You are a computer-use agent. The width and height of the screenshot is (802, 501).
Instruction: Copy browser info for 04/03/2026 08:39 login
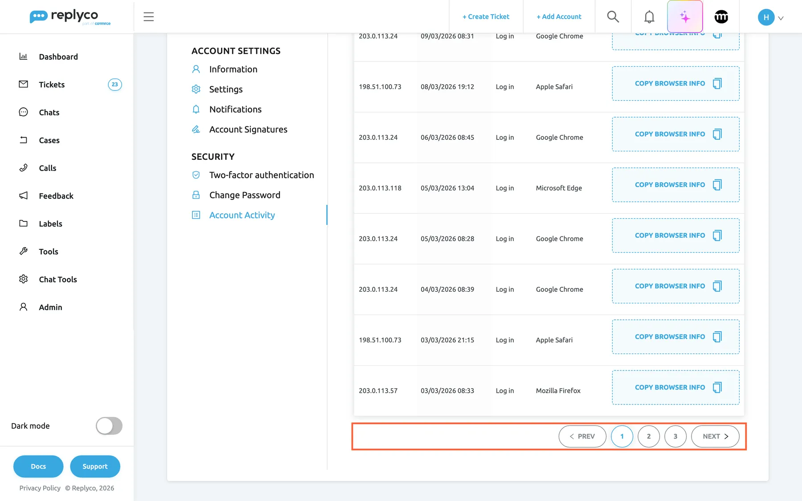tap(675, 286)
